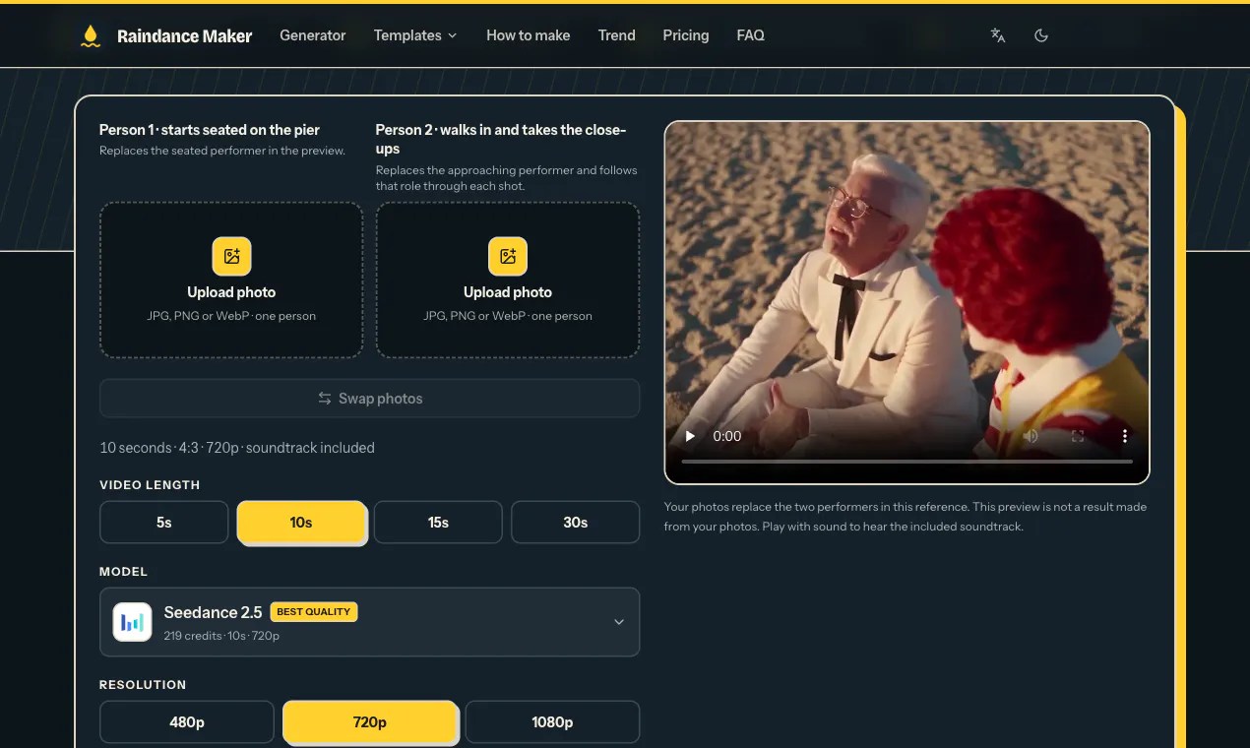Open the language translation switcher

coord(998,35)
